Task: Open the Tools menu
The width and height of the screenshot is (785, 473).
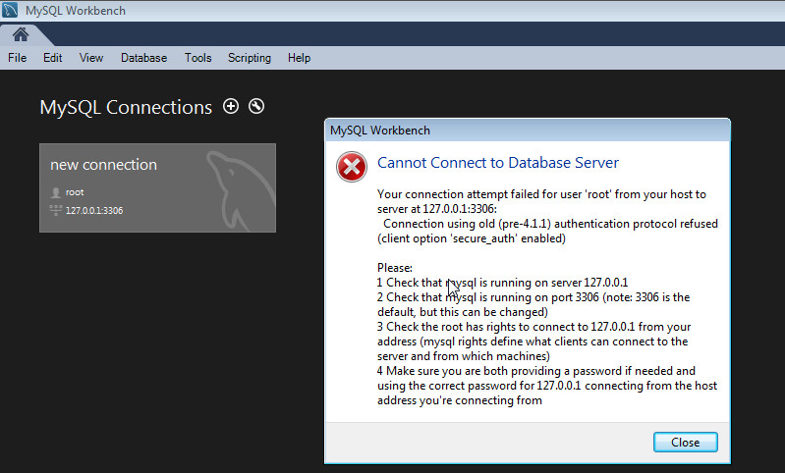Action: point(197,58)
